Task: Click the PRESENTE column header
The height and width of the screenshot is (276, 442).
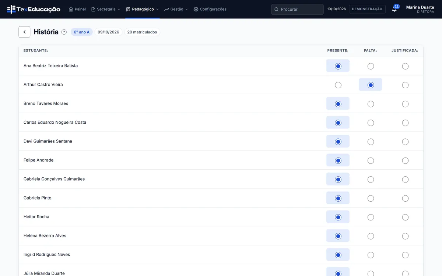Action: [338, 51]
